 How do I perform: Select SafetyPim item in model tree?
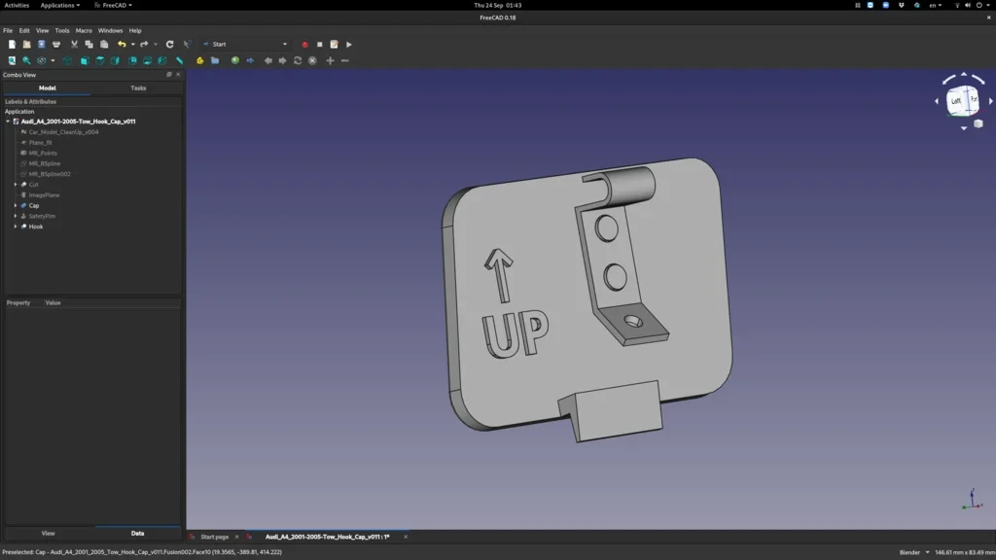(x=42, y=217)
